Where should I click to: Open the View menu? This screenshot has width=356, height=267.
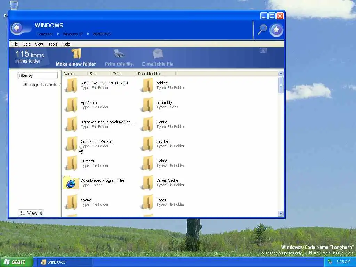point(39,44)
